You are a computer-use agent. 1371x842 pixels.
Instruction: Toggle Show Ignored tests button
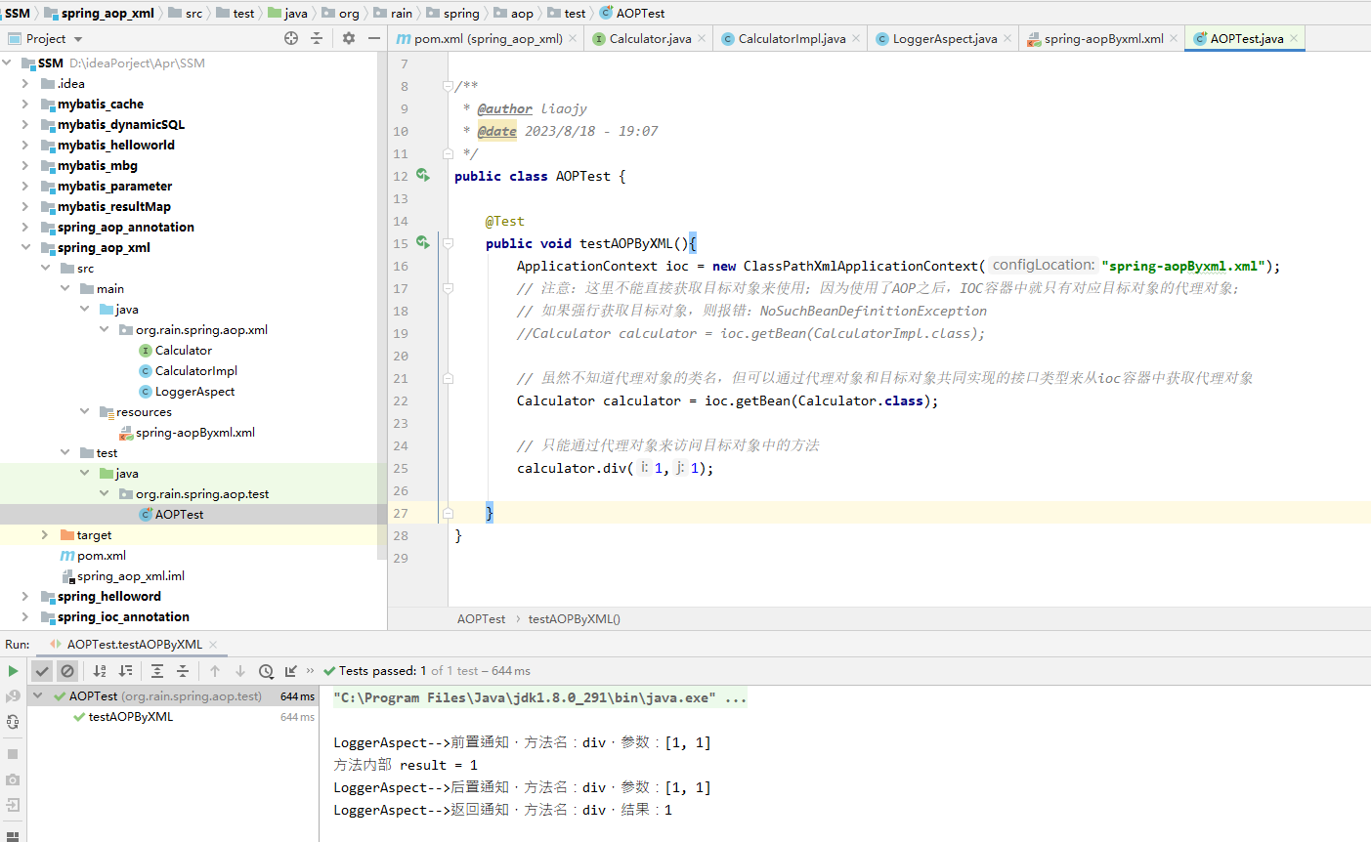(x=66, y=671)
